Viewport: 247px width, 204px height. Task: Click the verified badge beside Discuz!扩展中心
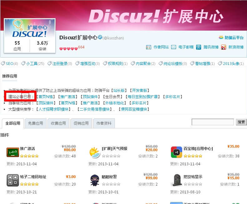100,37
